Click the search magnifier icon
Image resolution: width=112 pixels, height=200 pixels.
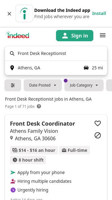tap(12, 53)
